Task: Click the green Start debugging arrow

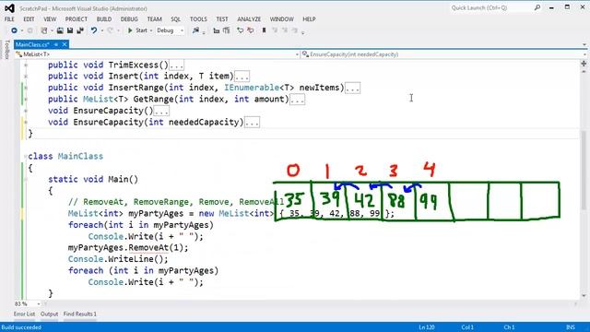Action: [130, 30]
